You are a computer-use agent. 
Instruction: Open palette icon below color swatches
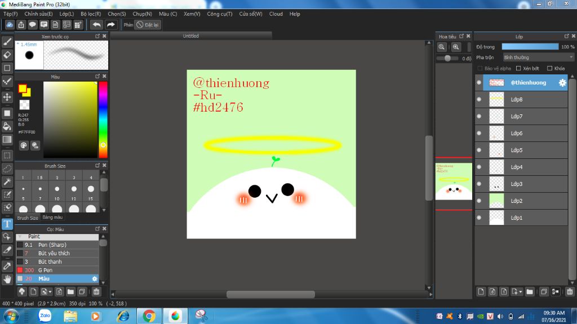coord(24,145)
